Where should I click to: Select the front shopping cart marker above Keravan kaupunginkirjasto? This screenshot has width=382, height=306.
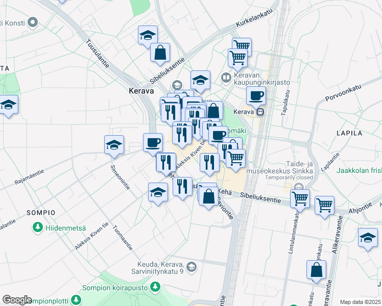(238, 58)
